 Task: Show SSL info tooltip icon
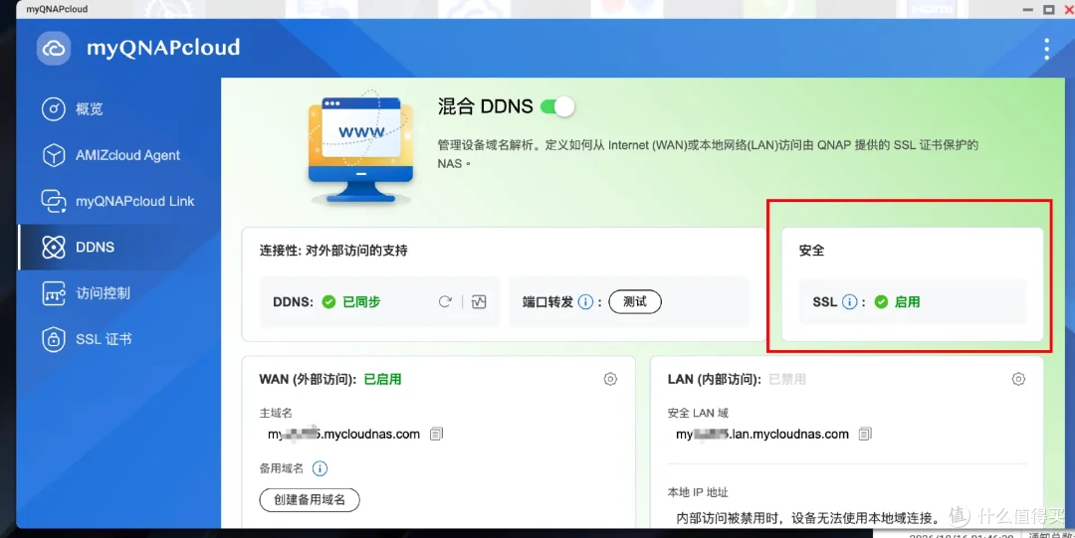849,301
